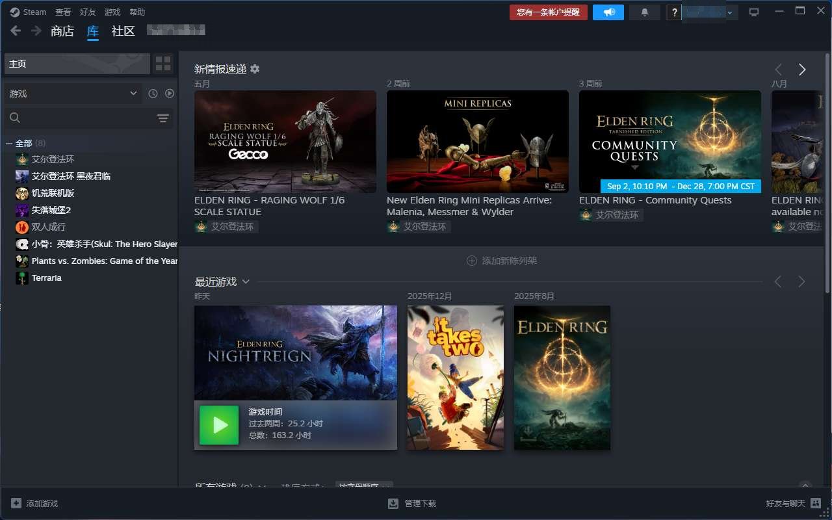The height and width of the screenshot is (520, 832).
Task: Open the 好友 menu
Action: [x=88, y=12]
